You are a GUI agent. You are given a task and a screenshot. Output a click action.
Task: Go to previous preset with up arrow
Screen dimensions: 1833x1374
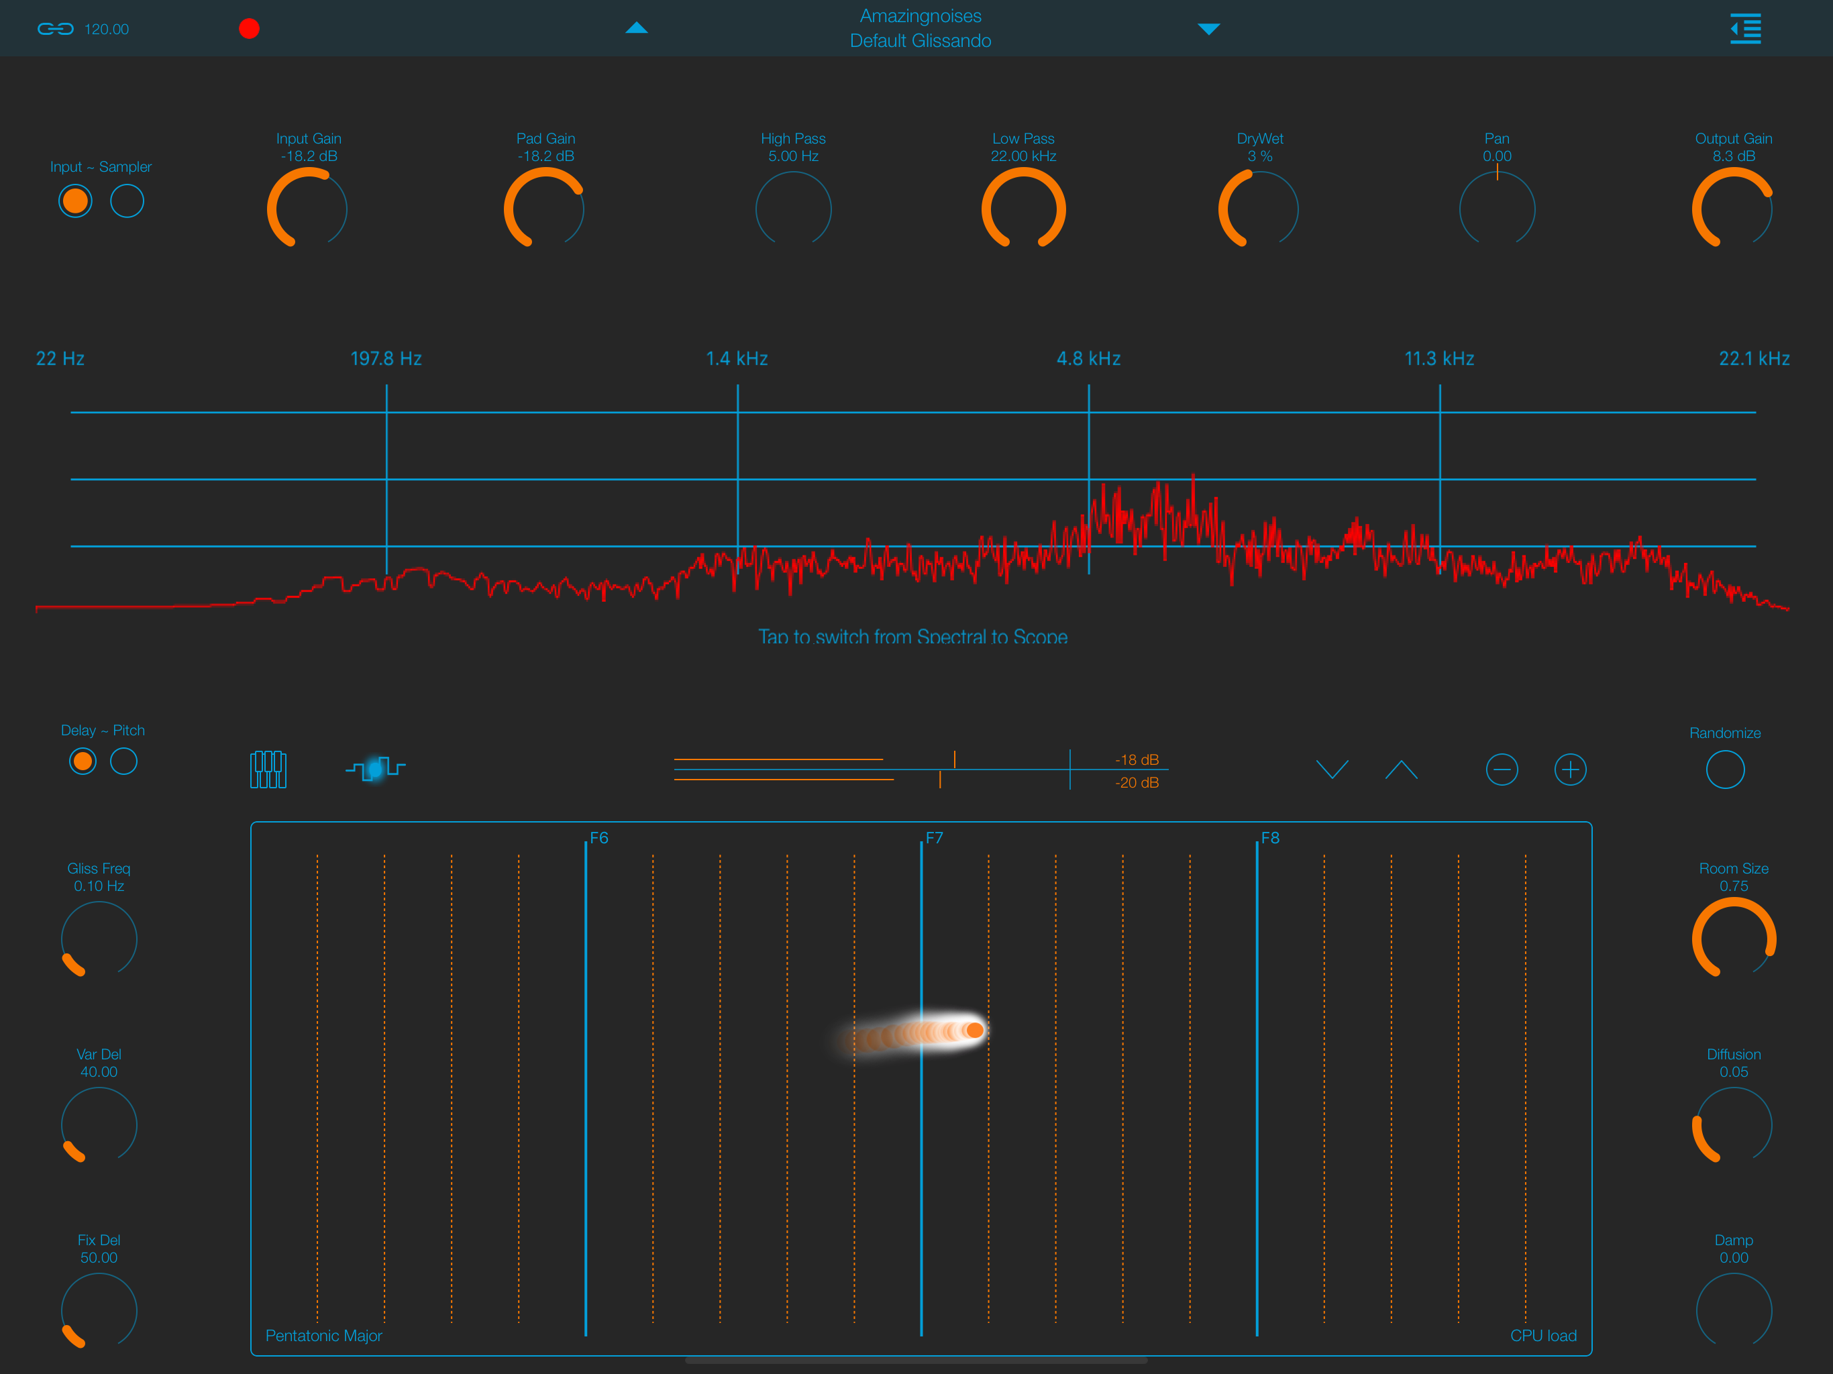[x=637, y=28]
